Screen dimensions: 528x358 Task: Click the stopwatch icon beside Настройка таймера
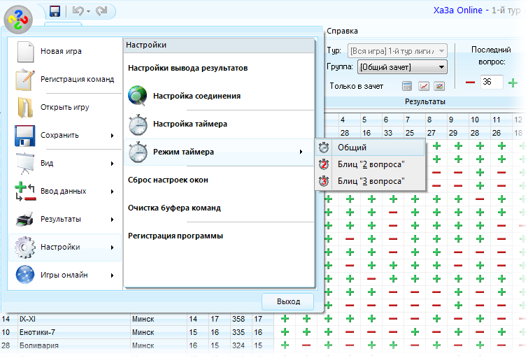[138, 124]
